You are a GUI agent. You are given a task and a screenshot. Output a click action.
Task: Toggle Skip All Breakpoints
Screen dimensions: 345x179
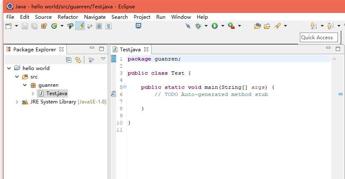point(188,26)
